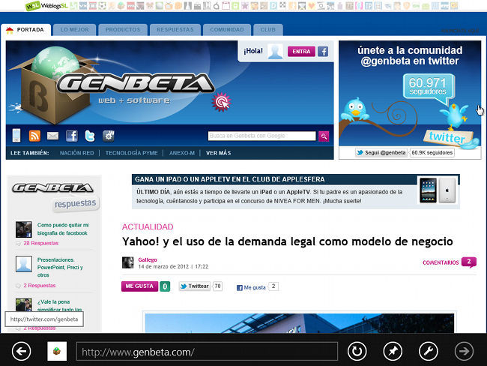Pin the site using the pin icon
Screen dimensions: 487x366
(x=393, y=352)
